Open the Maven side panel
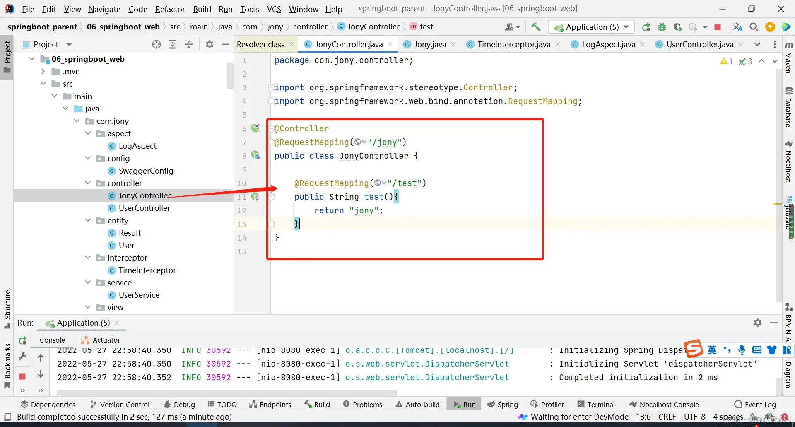The width and height of the screenshot is (795, 427). 789,58
